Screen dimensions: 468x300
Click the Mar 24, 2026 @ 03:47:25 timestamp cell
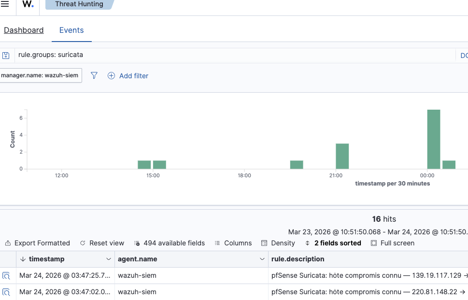pyautogui.click(x=65, y=275)
